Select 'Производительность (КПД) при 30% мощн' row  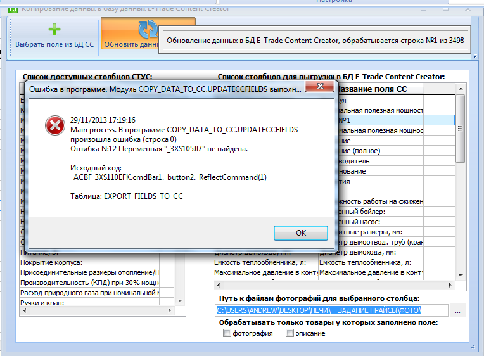pos(89,283)
